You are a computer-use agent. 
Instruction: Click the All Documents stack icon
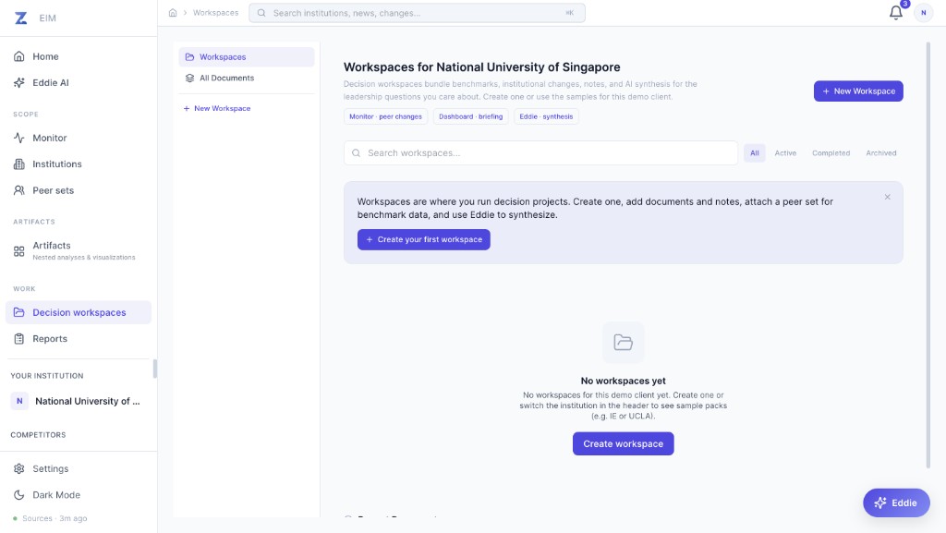(x=189, y=78)
